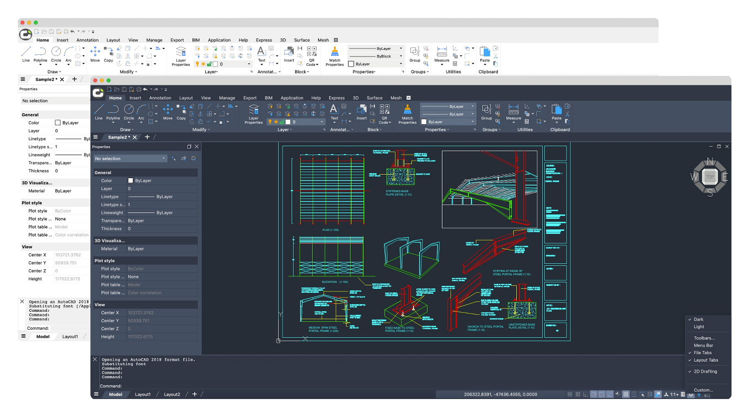Expand the layer dropdown showing 0 in dark ribbon

pyautogui.click(x=322, y=122)
